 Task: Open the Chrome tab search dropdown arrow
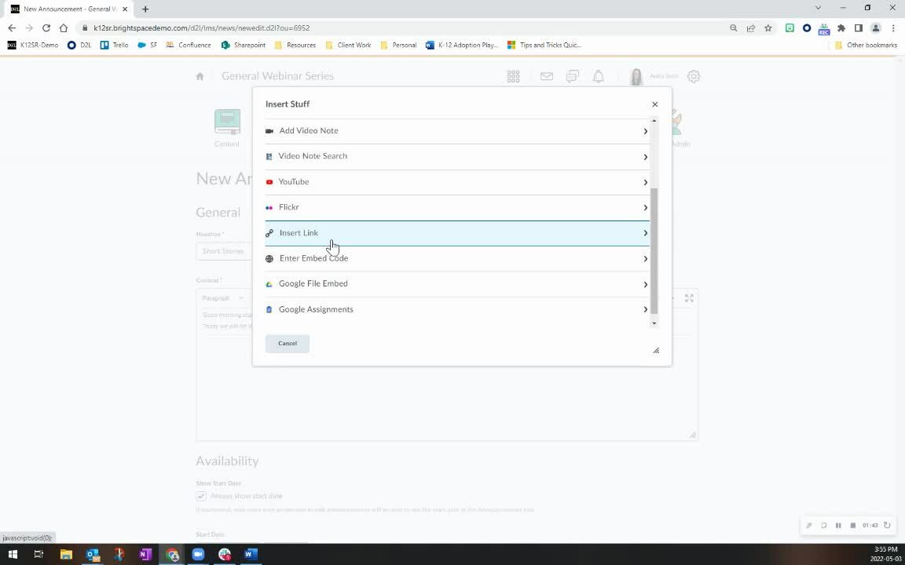click(x=818, y=8)
